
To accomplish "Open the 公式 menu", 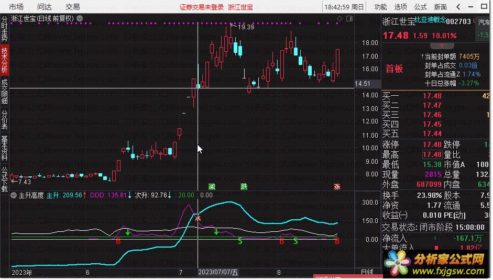I will point(420,7).
